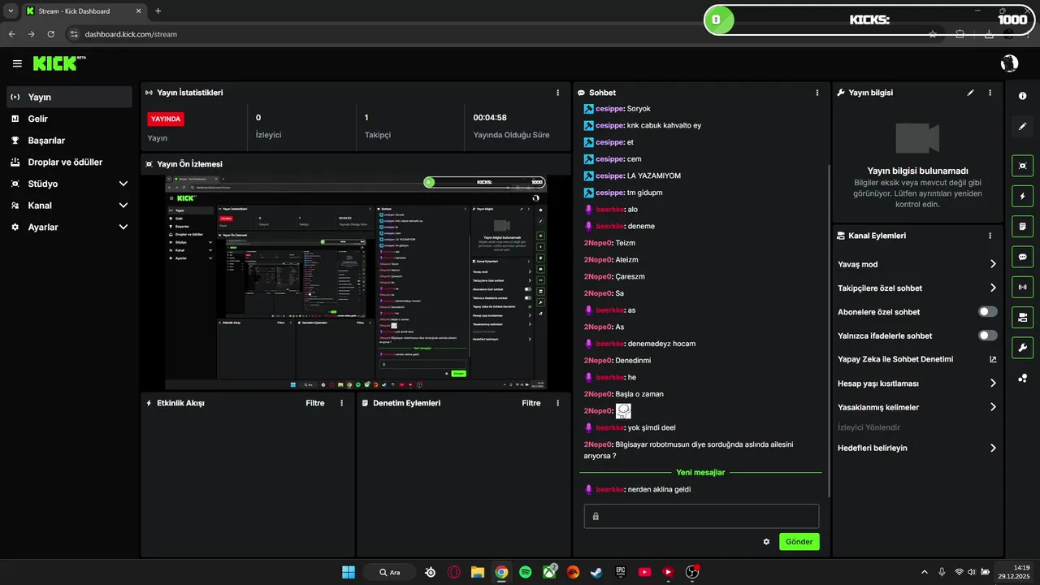Toggle the stream preview panel icon in right rail
The image size is (1040, 585).
[1022, 166]
